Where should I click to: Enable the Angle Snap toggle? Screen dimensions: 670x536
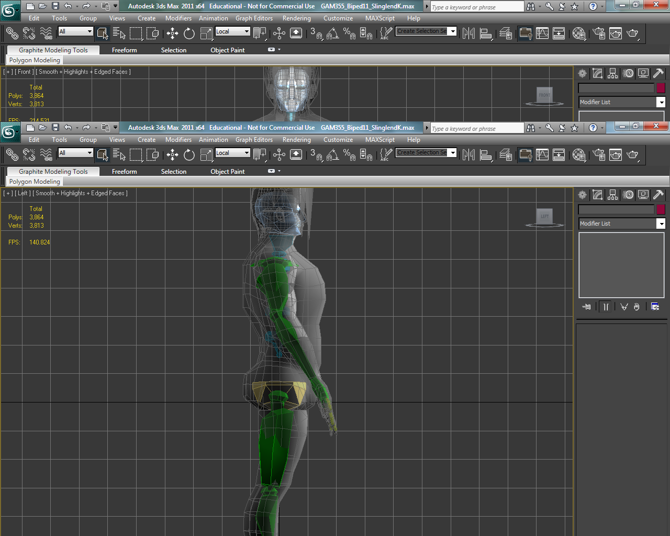pos(332,155)
